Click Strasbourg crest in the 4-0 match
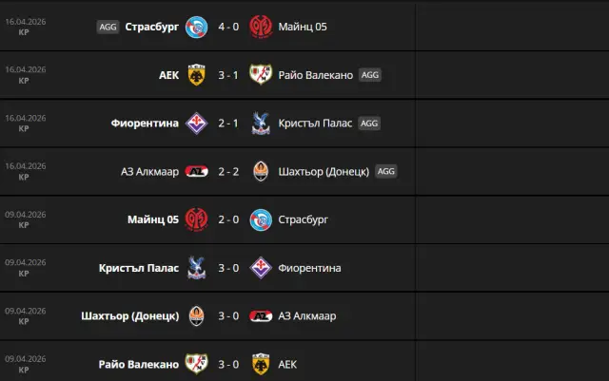 (197, 27)
